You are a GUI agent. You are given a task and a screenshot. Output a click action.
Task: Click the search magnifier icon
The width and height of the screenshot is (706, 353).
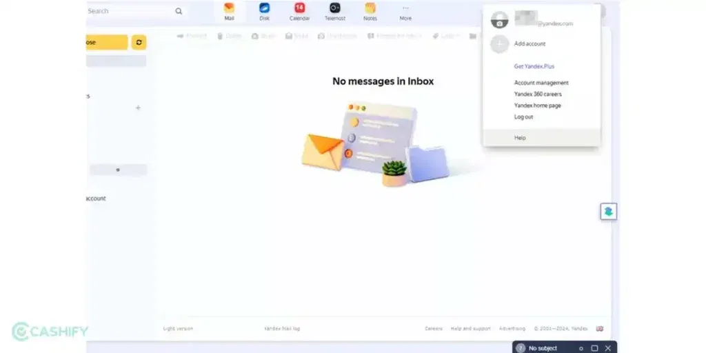click(179, 11)
